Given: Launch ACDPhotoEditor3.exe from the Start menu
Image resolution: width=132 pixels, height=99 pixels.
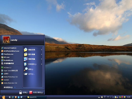Looking at the screenshot, I should click(x=10, y=51).
